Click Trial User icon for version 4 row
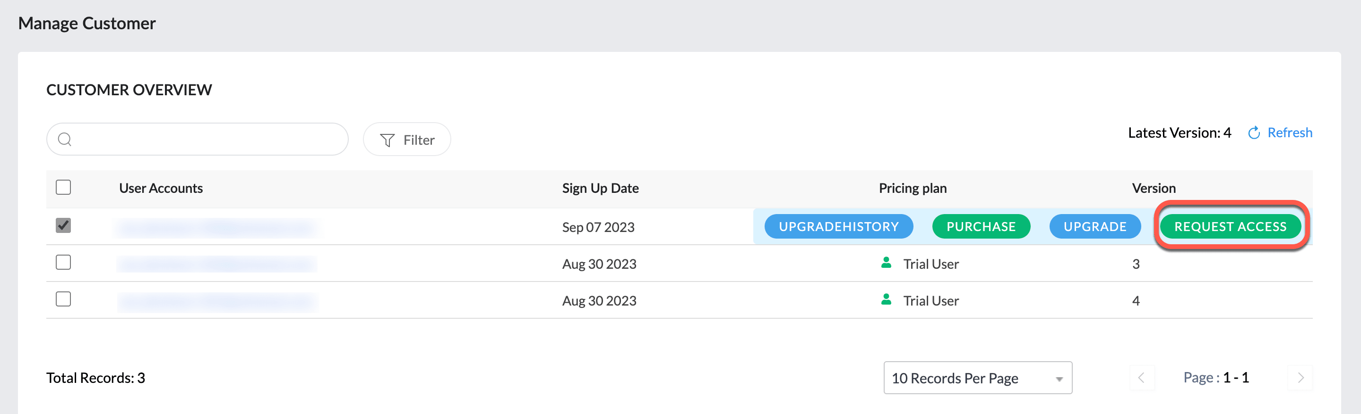The height and width of the screenshot is (414, 1361). coord(886,299)
